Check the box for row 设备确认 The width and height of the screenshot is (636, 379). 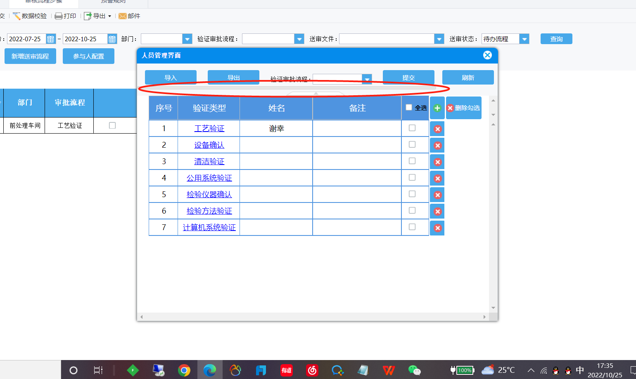(412, 144)
